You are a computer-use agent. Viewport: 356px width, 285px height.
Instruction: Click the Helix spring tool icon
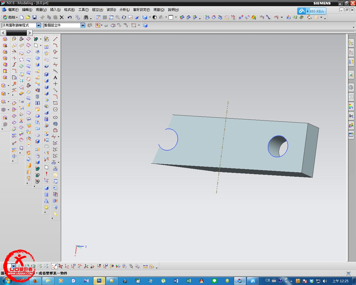point(55,124)
